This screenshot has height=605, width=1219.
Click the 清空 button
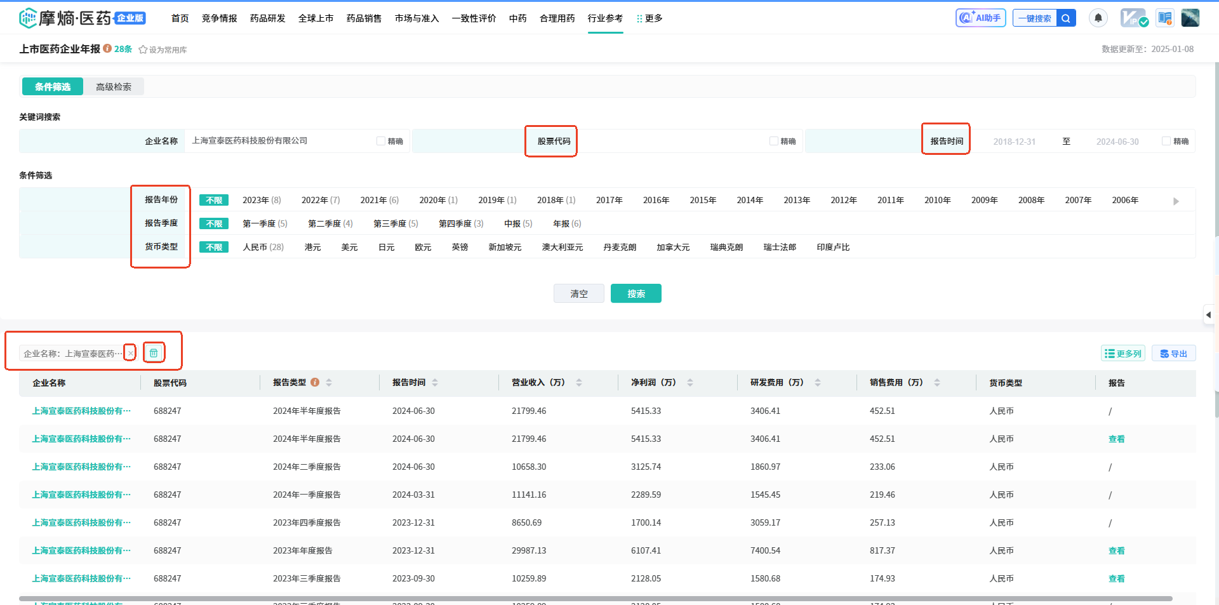(579, 293)
